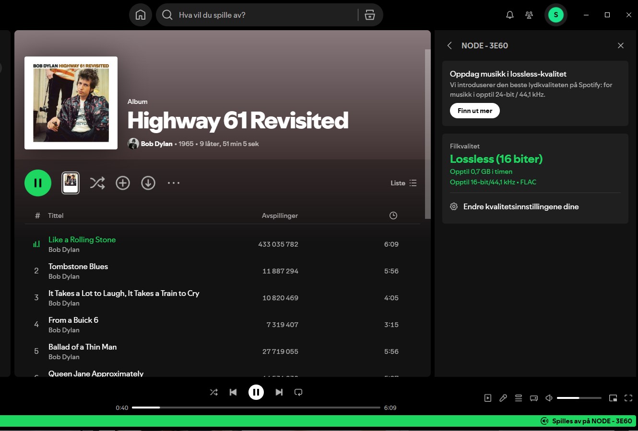Click the 4:05 track duration
This screenshot has width=638, height=431.
391,298
